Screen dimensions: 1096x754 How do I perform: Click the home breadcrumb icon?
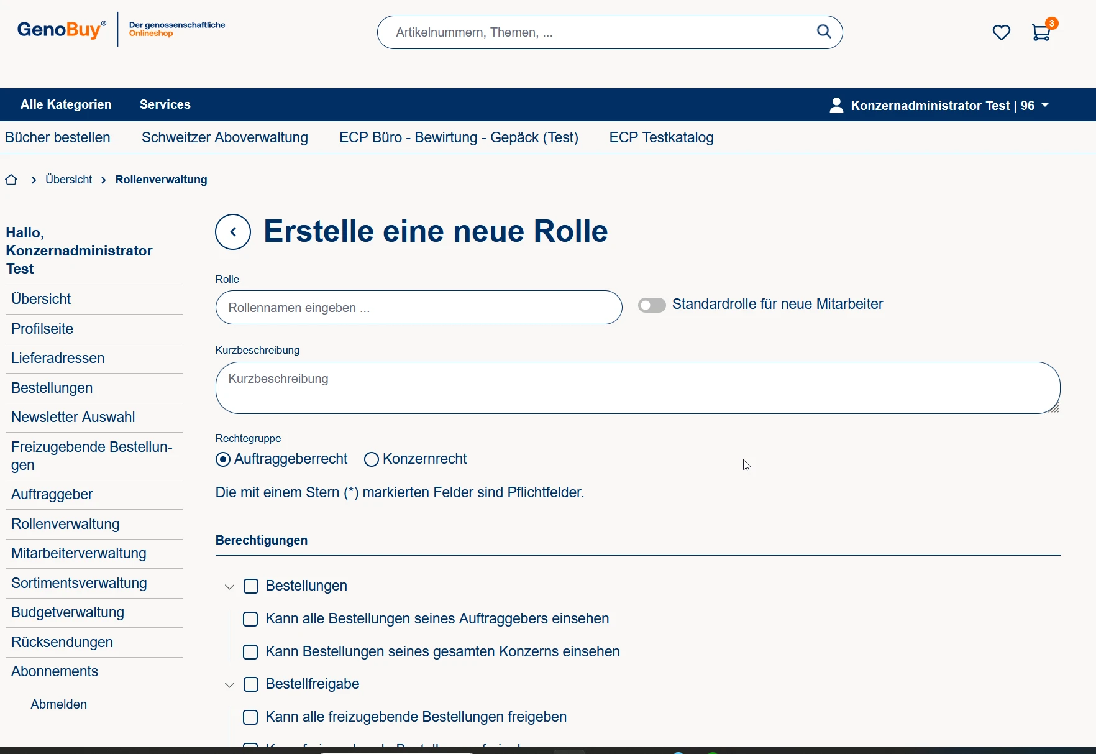pos(11,180)
